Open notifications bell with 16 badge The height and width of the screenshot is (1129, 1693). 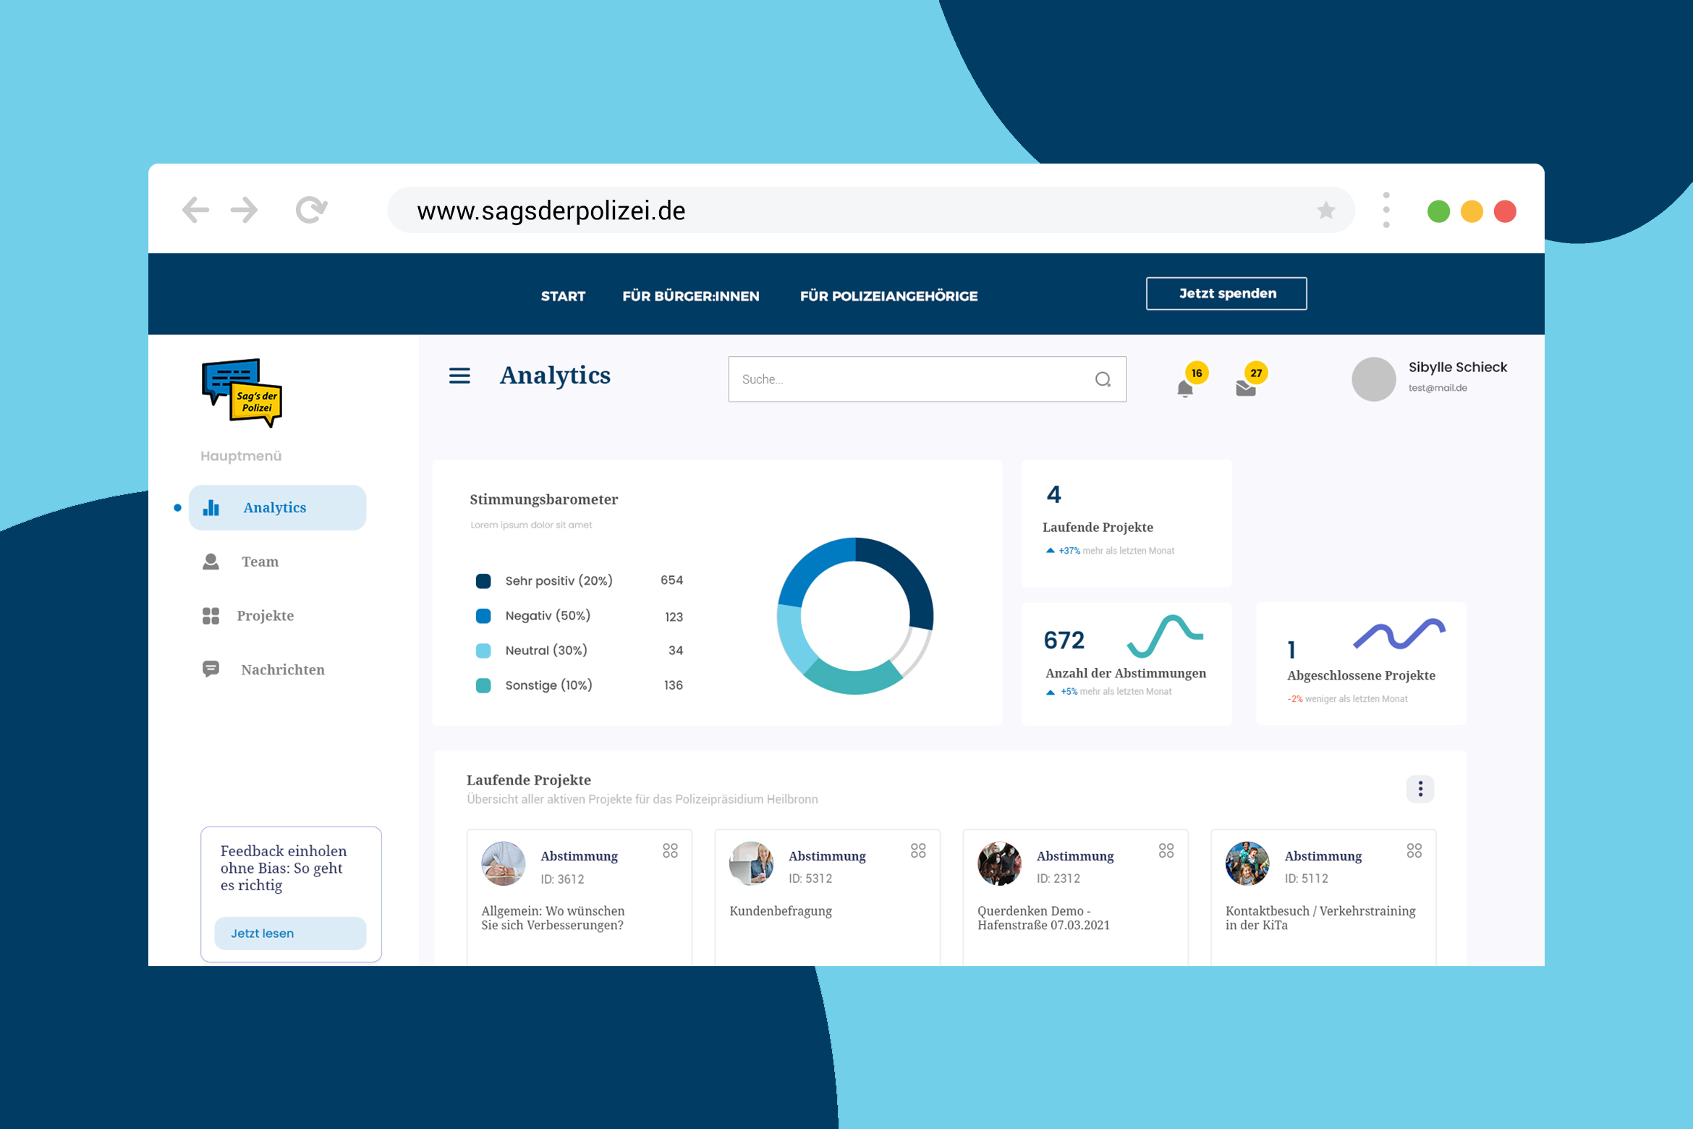tap(1185, 389)
